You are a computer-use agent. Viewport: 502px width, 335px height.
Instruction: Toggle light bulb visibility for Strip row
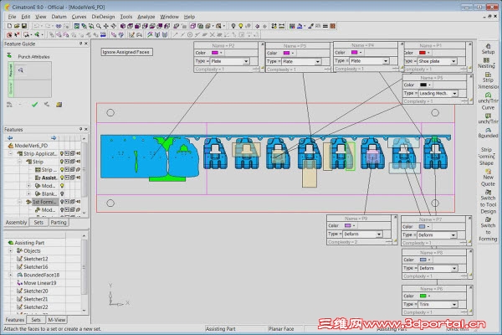pos(62,162)
